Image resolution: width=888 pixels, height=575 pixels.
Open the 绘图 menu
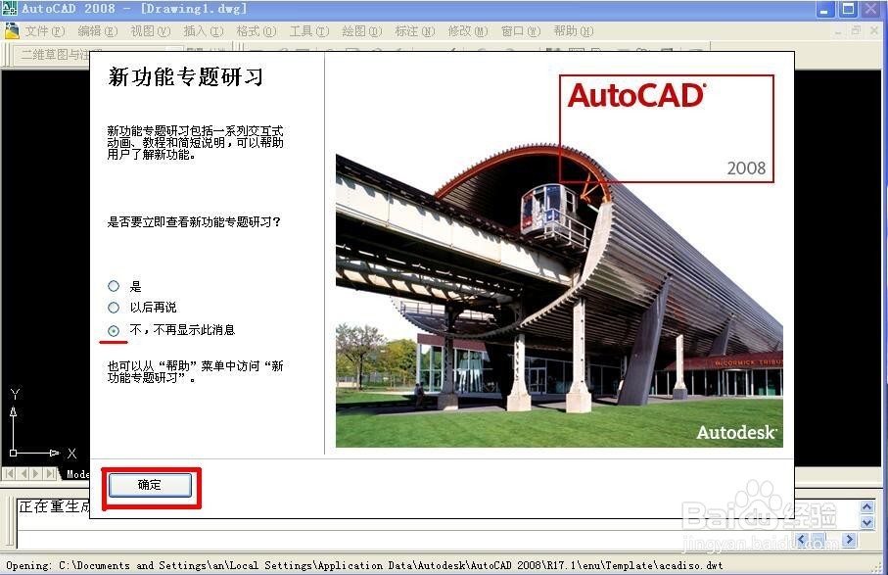coord(362,30)
